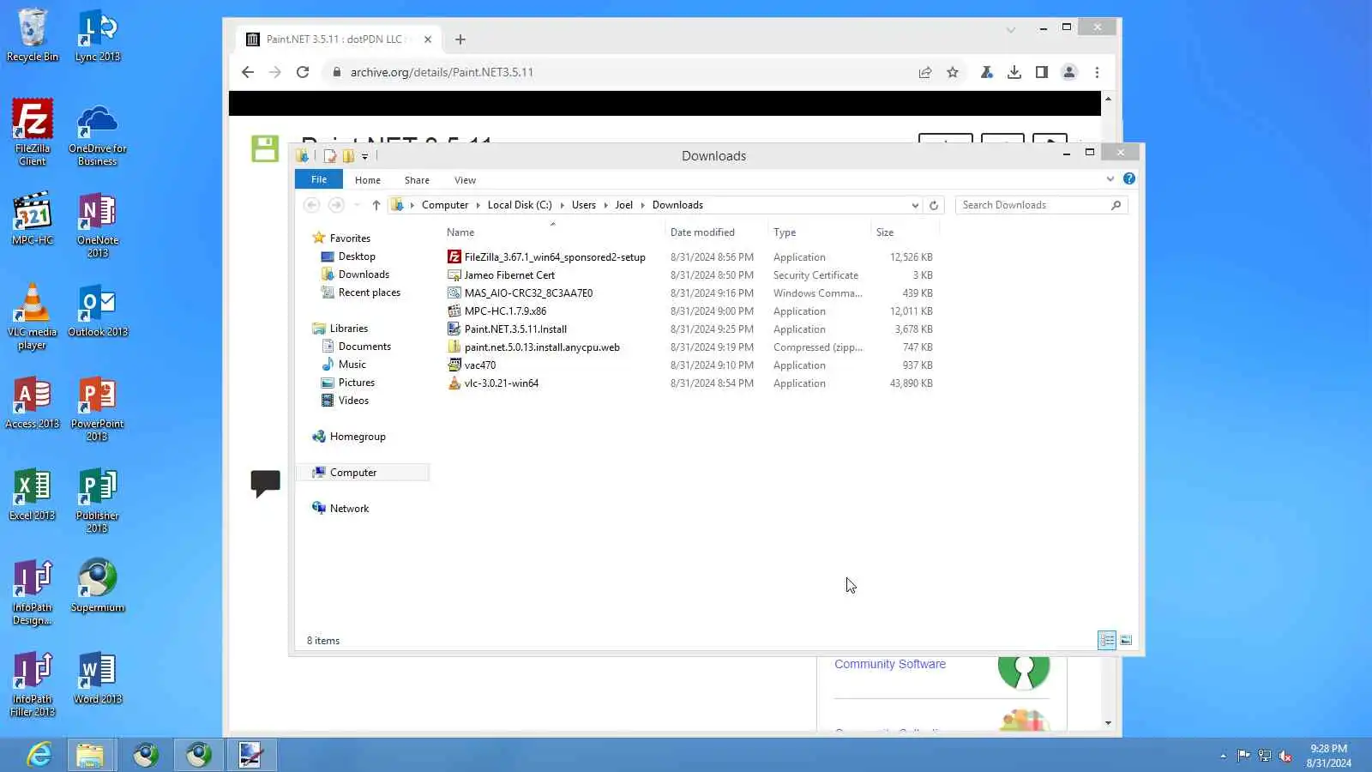This screenshot has height=772, width=1372.
Task: Open the Explorer address bar history dropdown
Action: click(915, 205)
